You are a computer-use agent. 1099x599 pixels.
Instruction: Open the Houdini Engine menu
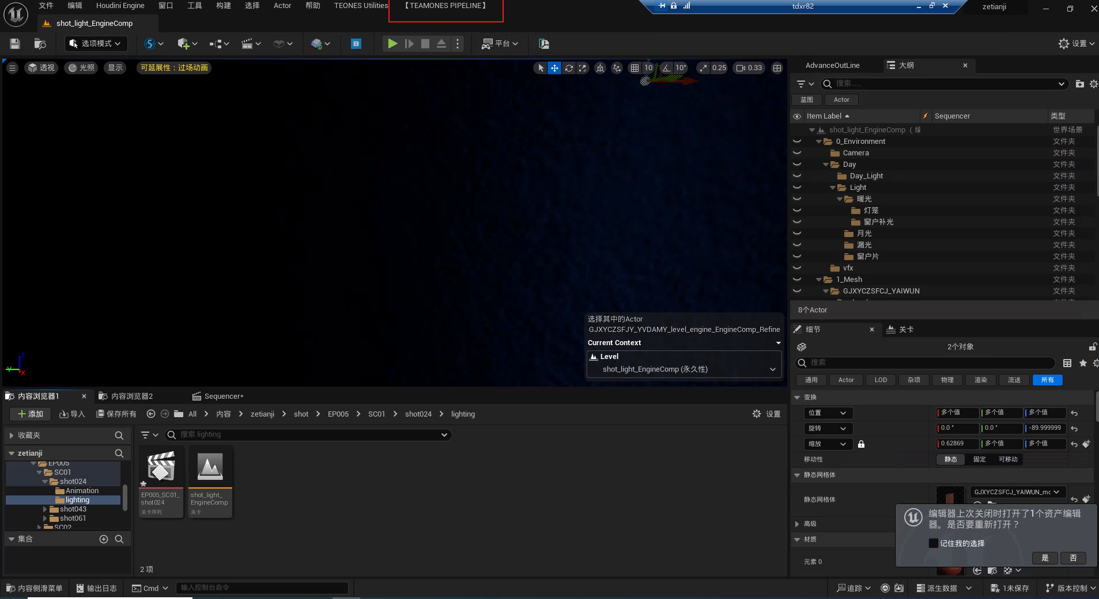pos(120,6)
